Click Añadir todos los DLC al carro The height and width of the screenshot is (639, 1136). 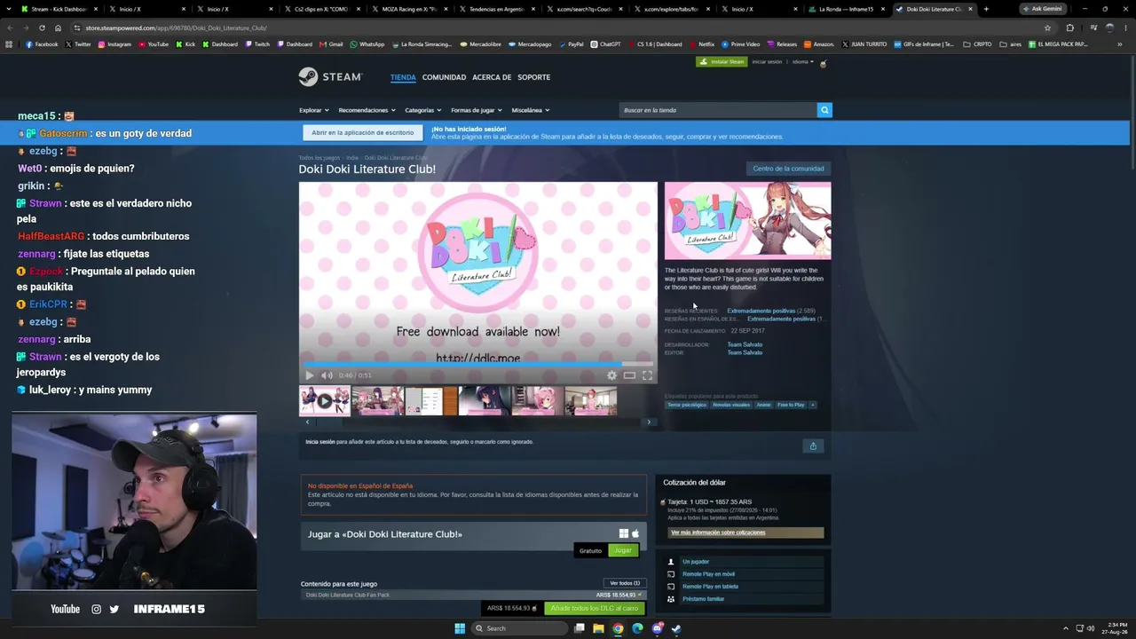click(595, 608)
